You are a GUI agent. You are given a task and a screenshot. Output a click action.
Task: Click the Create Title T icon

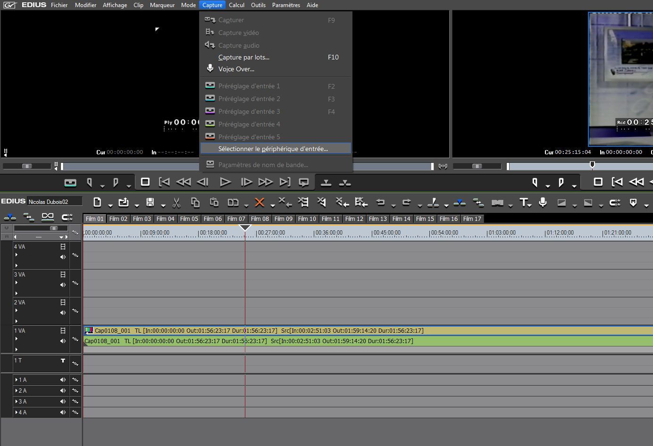tap(525, 202)
